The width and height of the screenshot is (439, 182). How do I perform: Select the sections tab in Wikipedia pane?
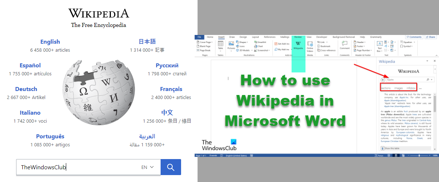[x=386, y=88]
